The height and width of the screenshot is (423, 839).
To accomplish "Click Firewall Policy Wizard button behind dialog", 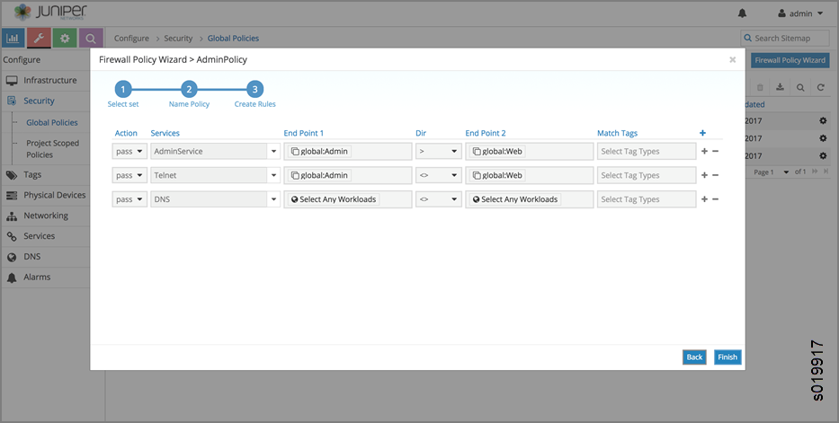I will pyautogui.click(x=790, y=60).
